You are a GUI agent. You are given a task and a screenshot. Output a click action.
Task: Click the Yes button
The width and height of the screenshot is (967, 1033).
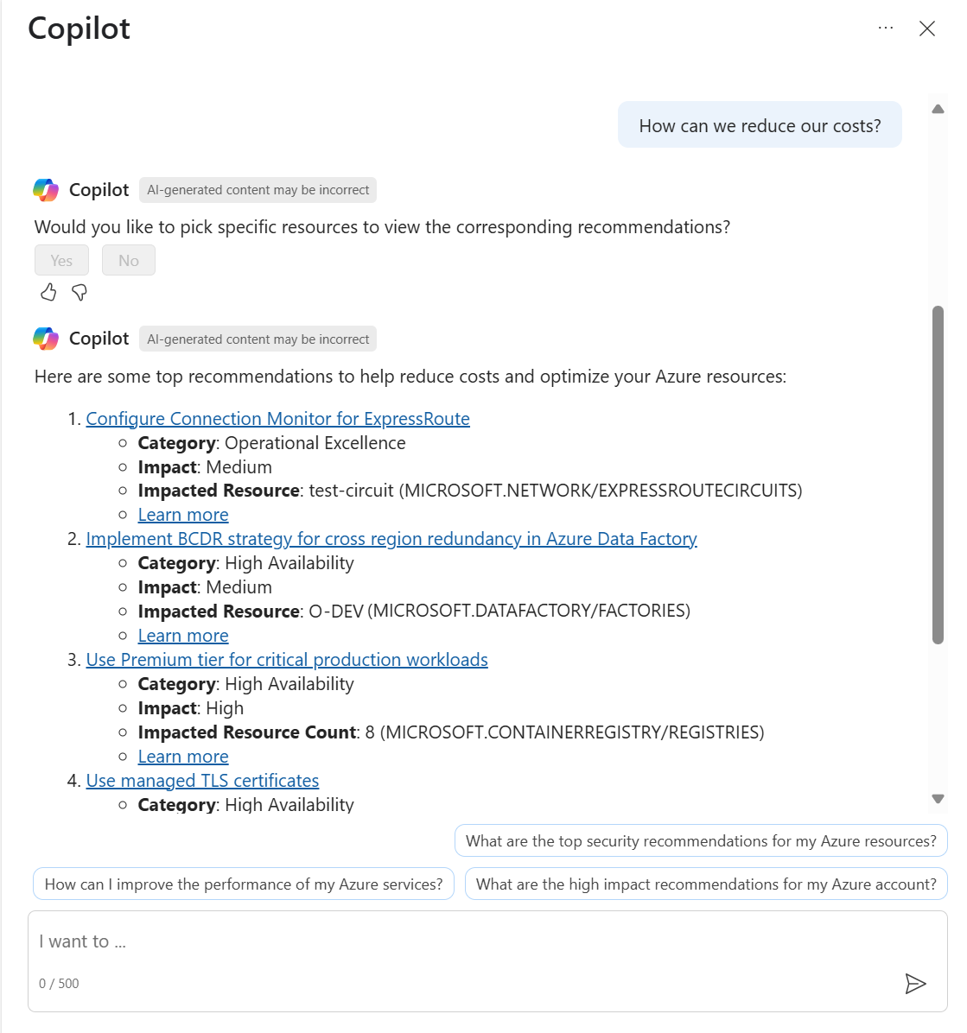[x=61, y=260]
